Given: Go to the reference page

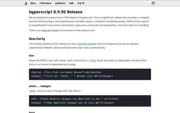Looking at the screenshot, I should (46, 3).
